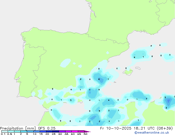Click the legend label '0.5'

(10, 134)
